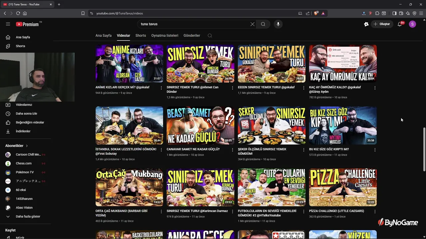
Task: Reload the page in browser toolbar
Action: (x=18, y=13)
